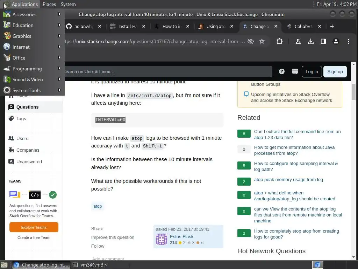The width and height of the screenshot is (358, 269).
Task: Click the show desktop taskbar icon
Action: coord(4,265)
